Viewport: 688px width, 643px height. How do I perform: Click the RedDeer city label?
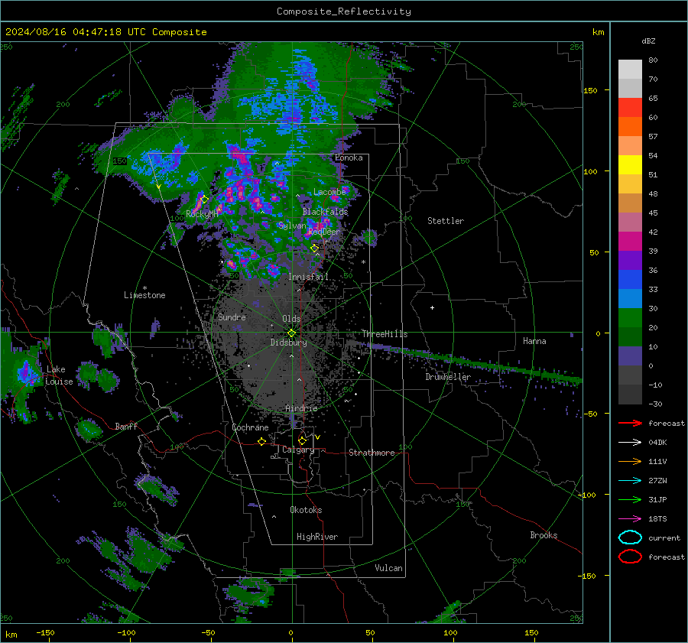[x=324, y=232]
